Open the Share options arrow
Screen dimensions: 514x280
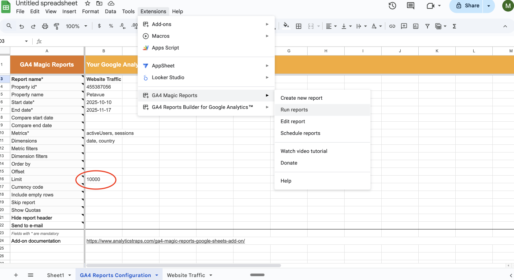pos(489,6)
